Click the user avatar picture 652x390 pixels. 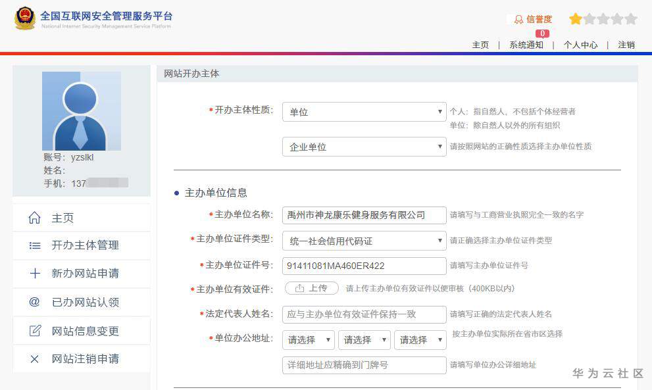click(x=82, y=111)
